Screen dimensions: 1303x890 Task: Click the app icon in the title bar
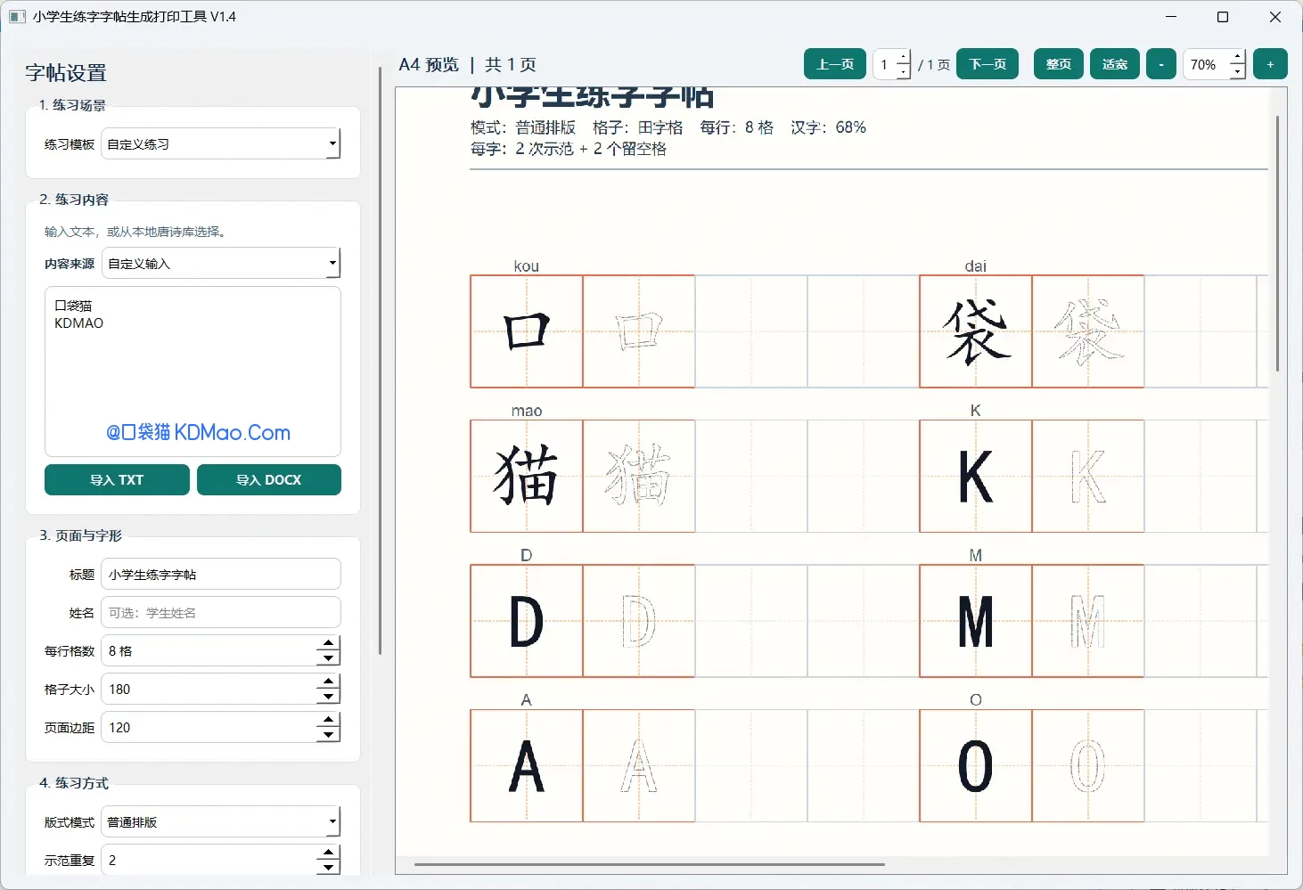17,17
